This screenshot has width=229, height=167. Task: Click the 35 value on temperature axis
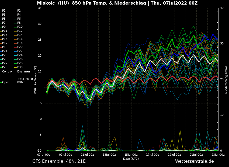[x=40, y=8]
